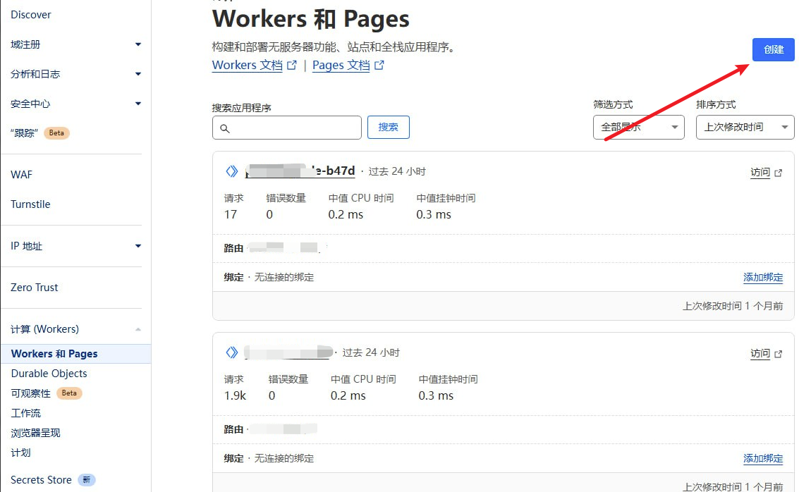
Task: Click the blue 创建 button
Action: coord(773,49)
